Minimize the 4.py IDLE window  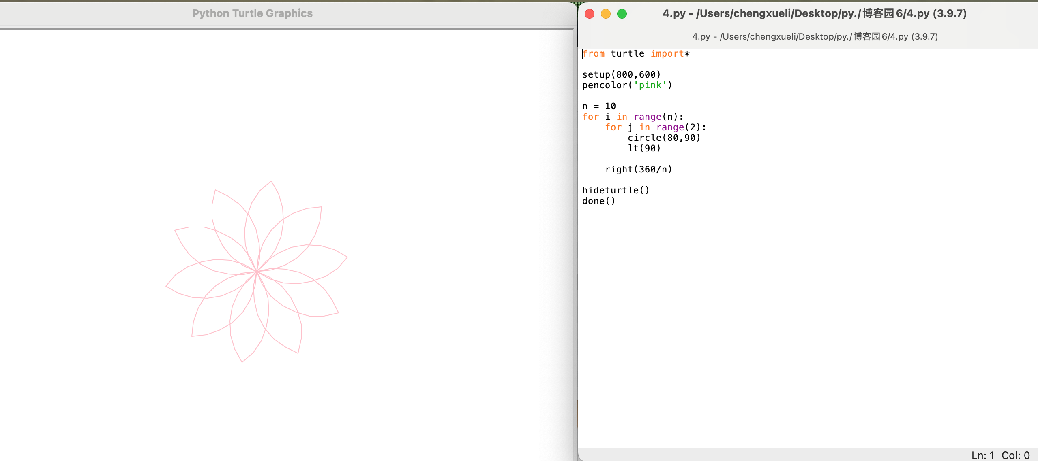[606, 14]
